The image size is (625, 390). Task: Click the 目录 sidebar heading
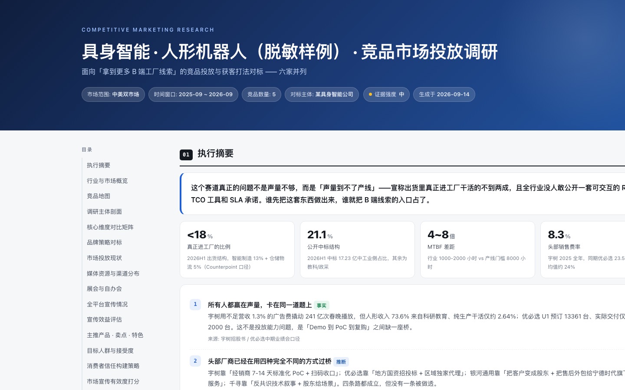click(87, 149)
